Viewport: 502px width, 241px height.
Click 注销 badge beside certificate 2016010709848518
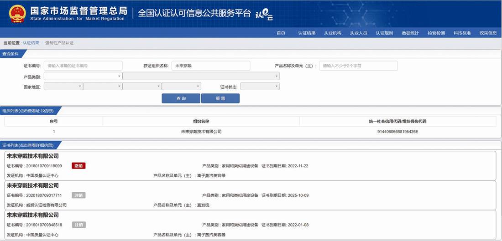(x=79, y=225)
